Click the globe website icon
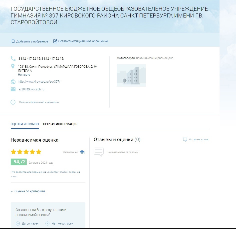 pos(13,82)
